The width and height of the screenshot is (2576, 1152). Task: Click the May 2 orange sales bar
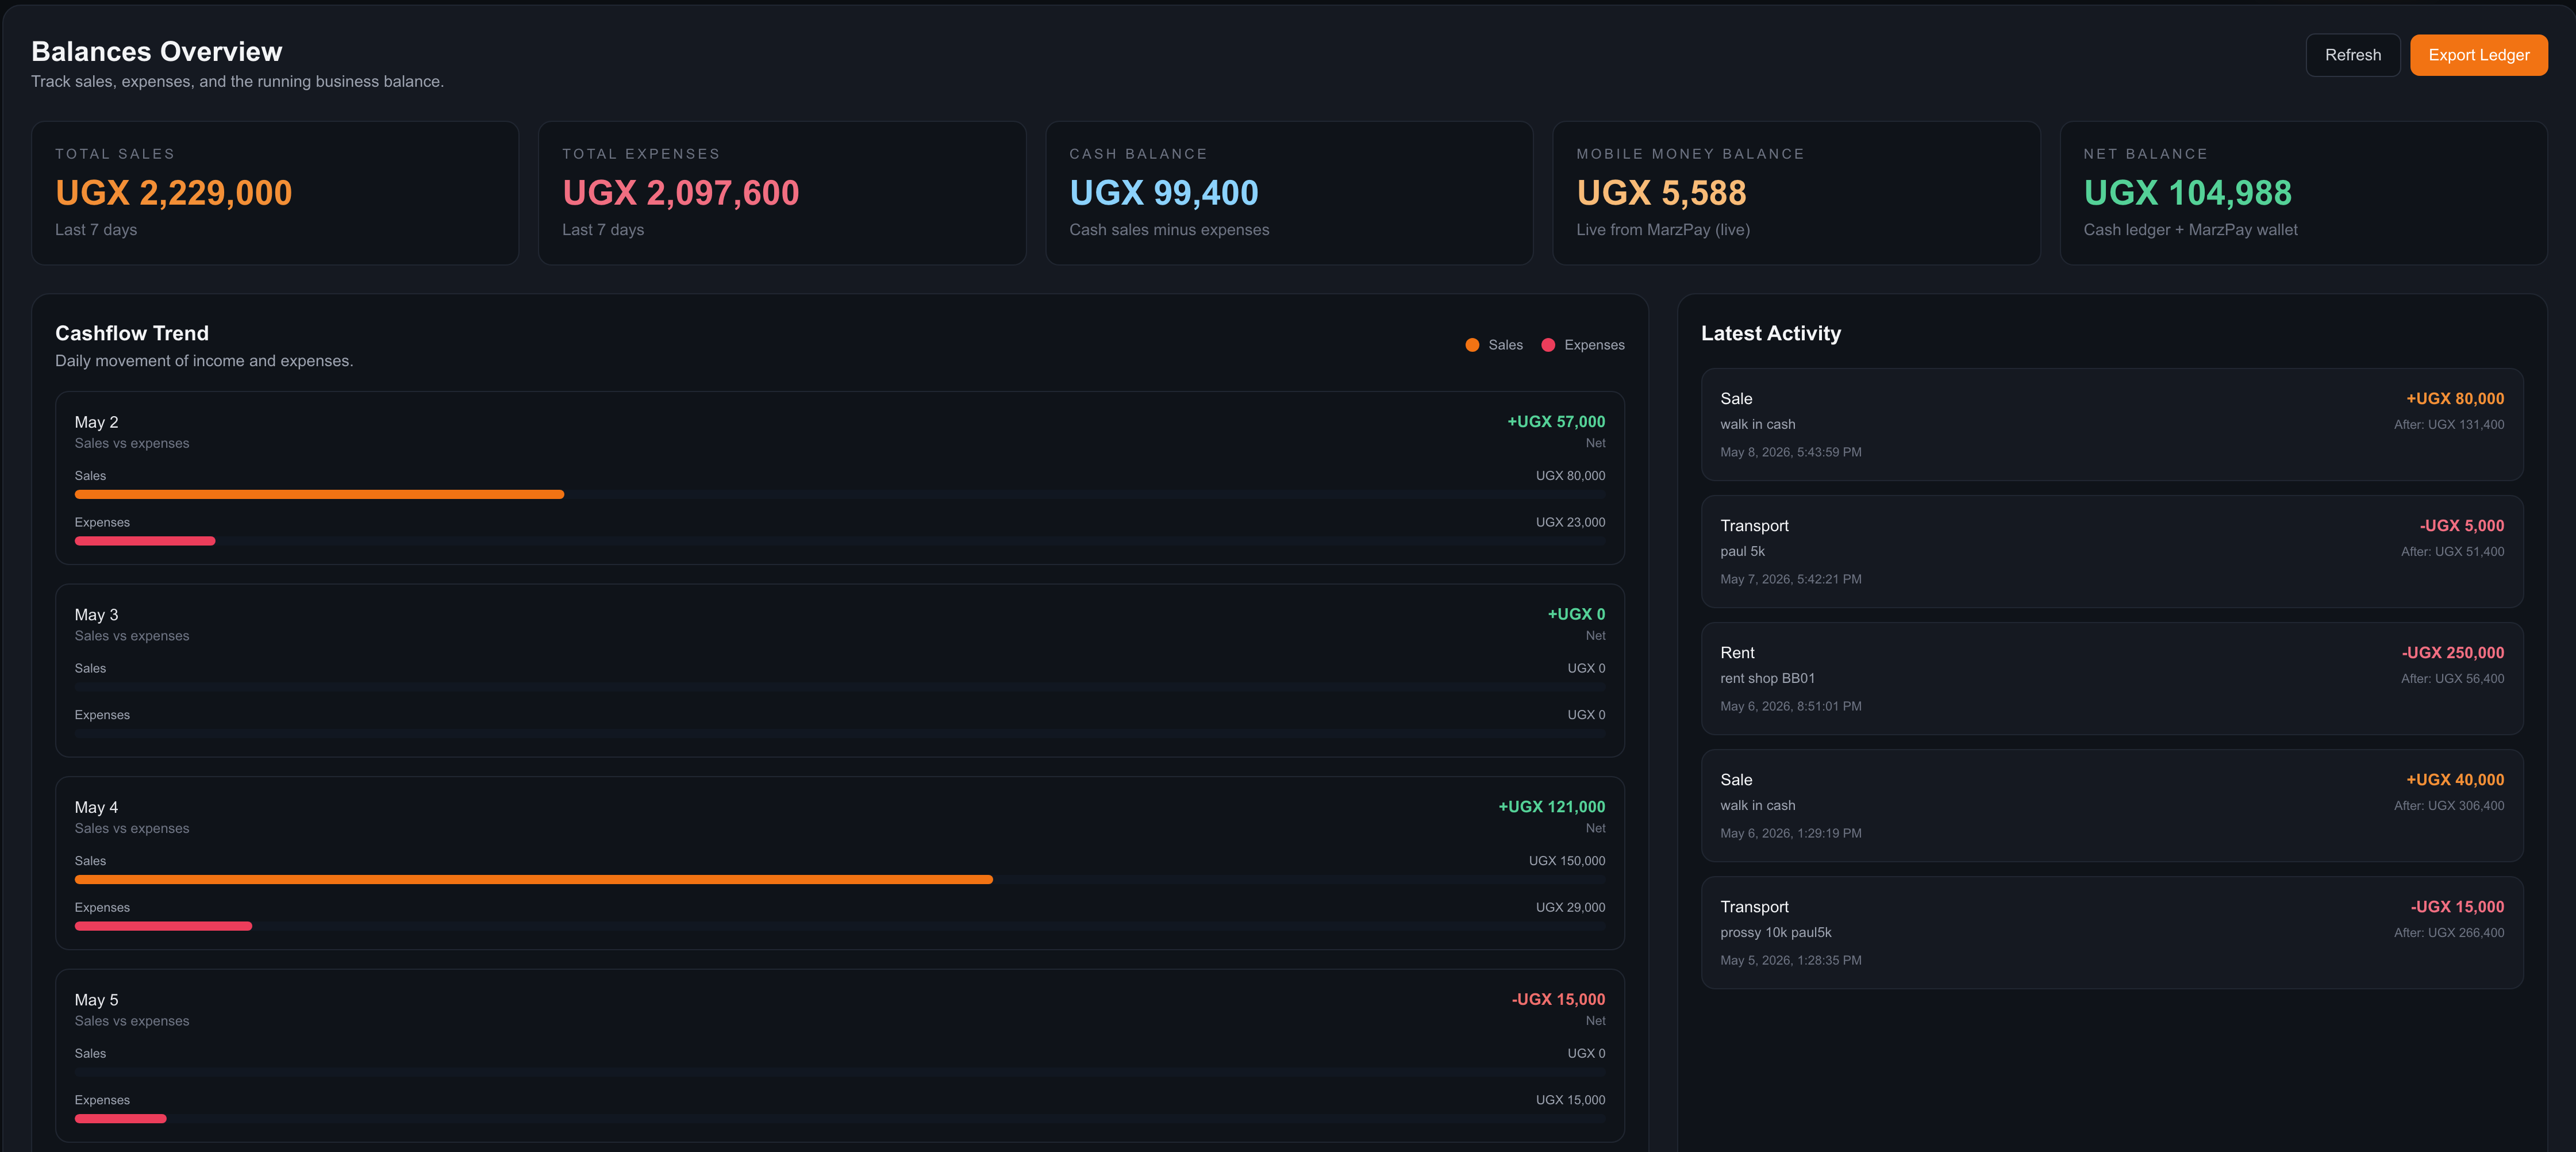pos(319,494)
